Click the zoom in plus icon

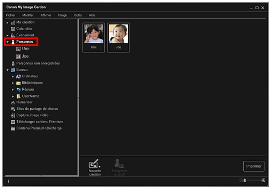[x=263, y=180]
